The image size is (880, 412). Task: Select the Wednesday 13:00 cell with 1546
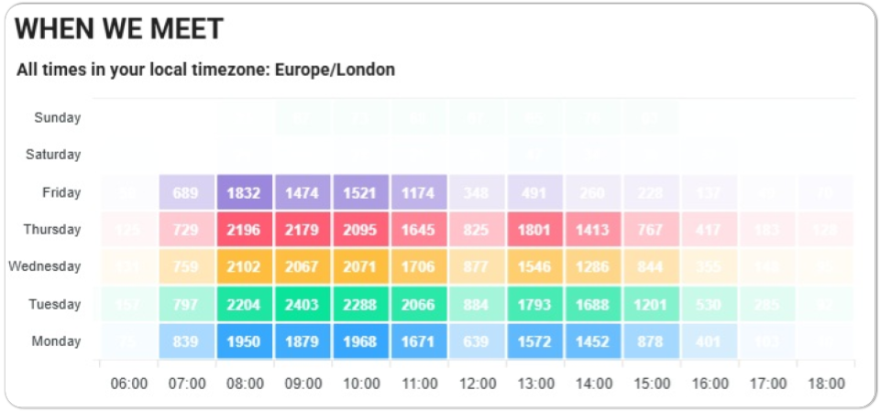(535, 266)
